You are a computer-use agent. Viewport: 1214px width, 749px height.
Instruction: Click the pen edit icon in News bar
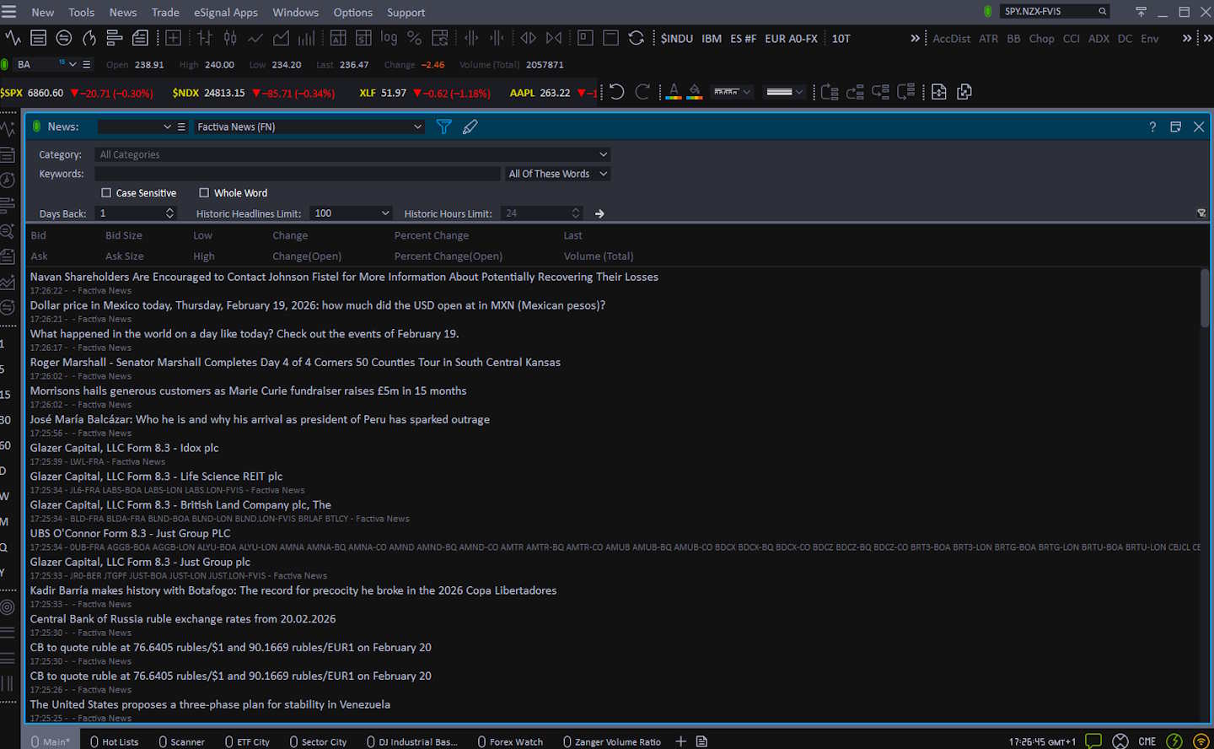[x=470, y=127]
